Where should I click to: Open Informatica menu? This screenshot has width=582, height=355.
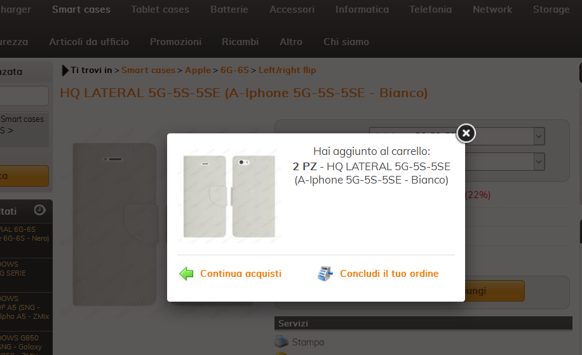click(x=362, y=10)
